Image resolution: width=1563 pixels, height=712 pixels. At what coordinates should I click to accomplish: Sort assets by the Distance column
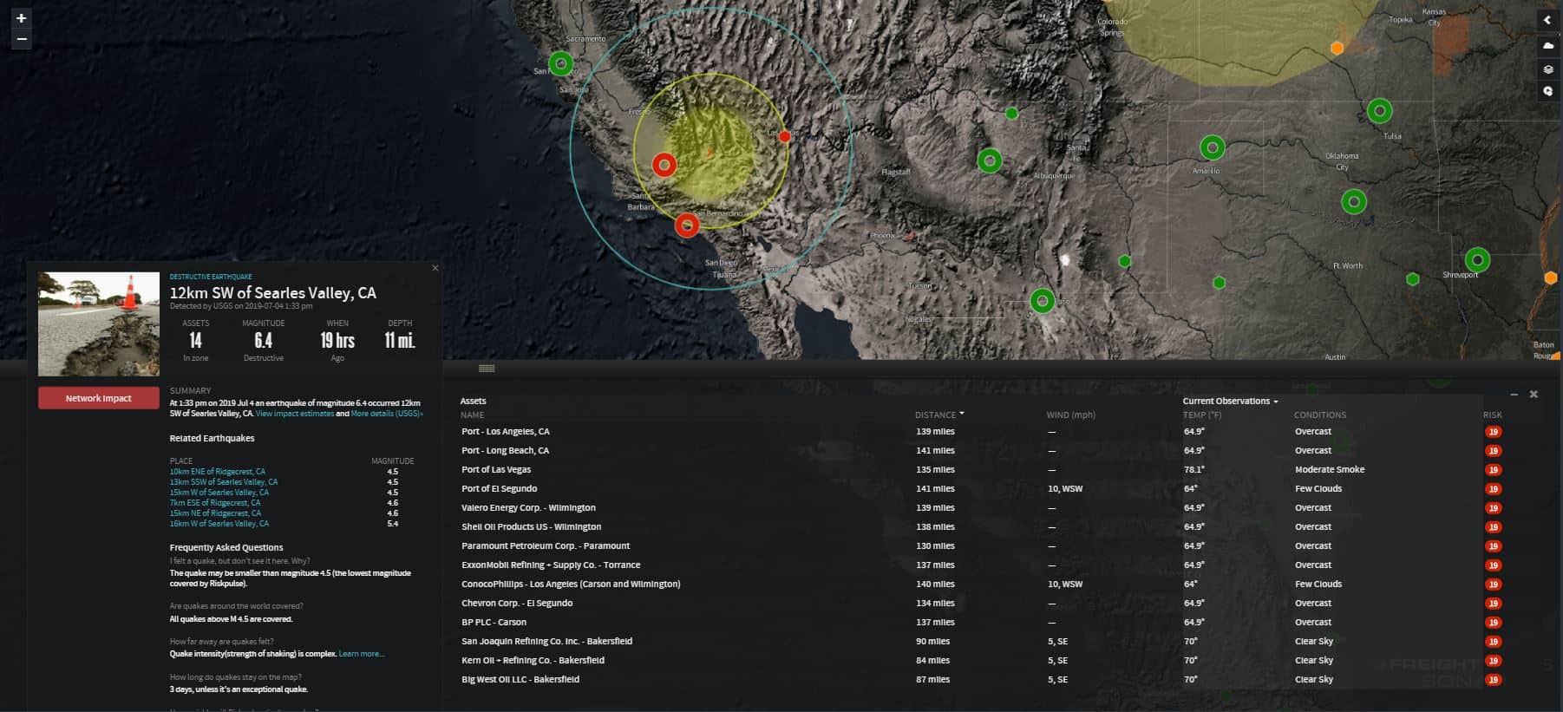coord(938,415)
